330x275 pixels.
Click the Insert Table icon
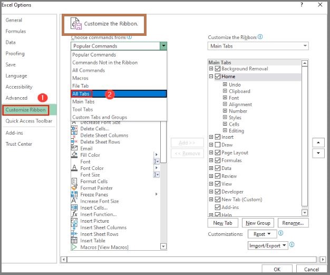(74, 241)
